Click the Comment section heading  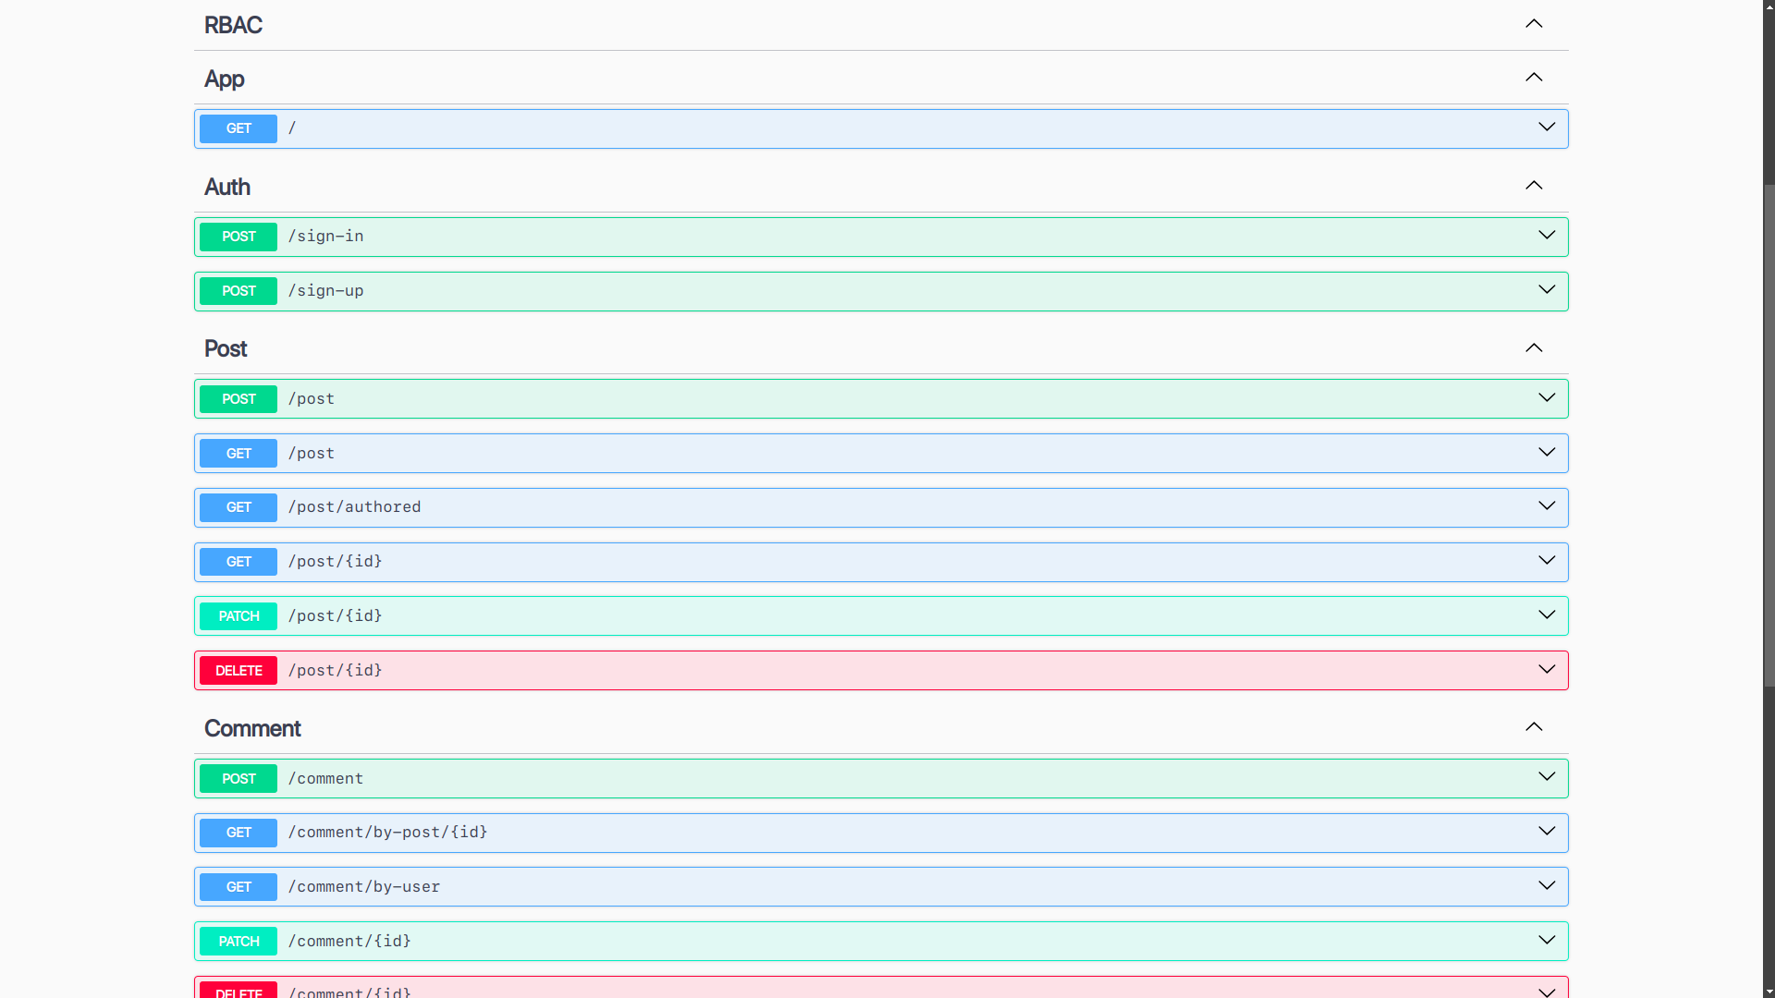click(252, 729)
